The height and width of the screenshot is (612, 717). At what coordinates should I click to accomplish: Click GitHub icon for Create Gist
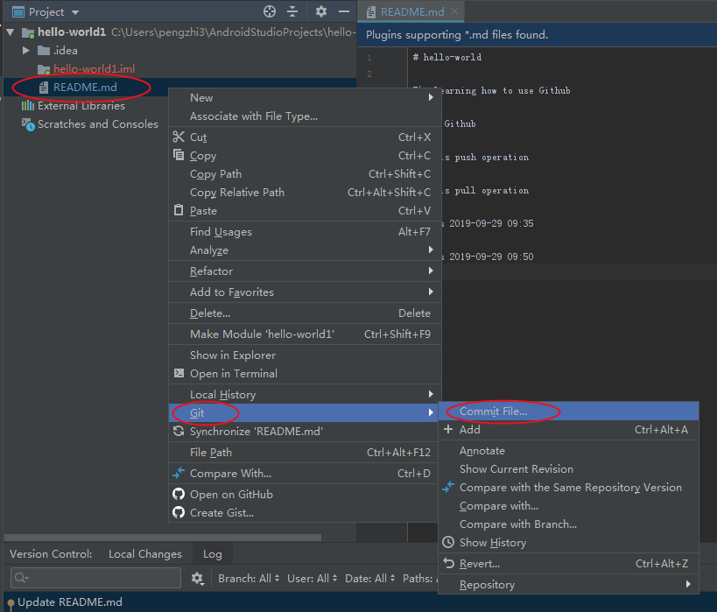179,512
